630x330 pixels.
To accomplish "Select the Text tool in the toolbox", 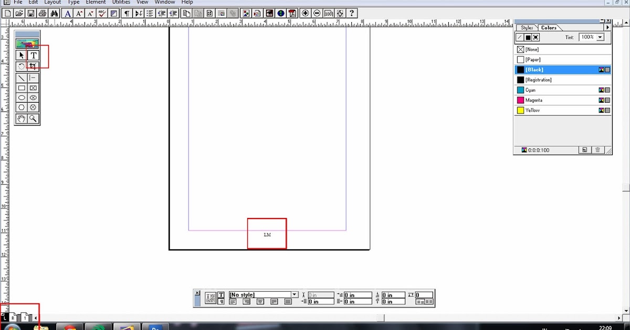I will 33,55.
